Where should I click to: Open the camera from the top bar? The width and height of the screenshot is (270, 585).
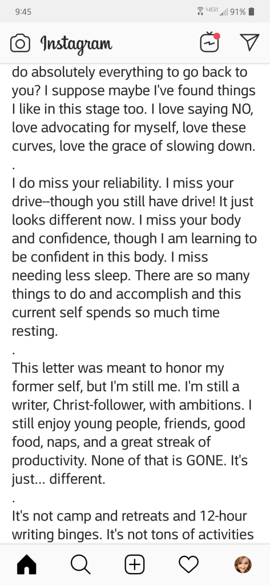(20, 43)
